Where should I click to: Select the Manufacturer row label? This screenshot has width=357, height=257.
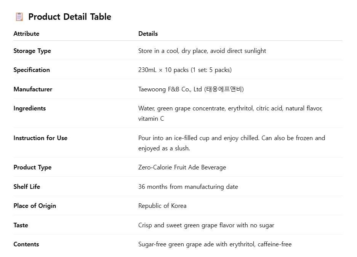point(33,89)
